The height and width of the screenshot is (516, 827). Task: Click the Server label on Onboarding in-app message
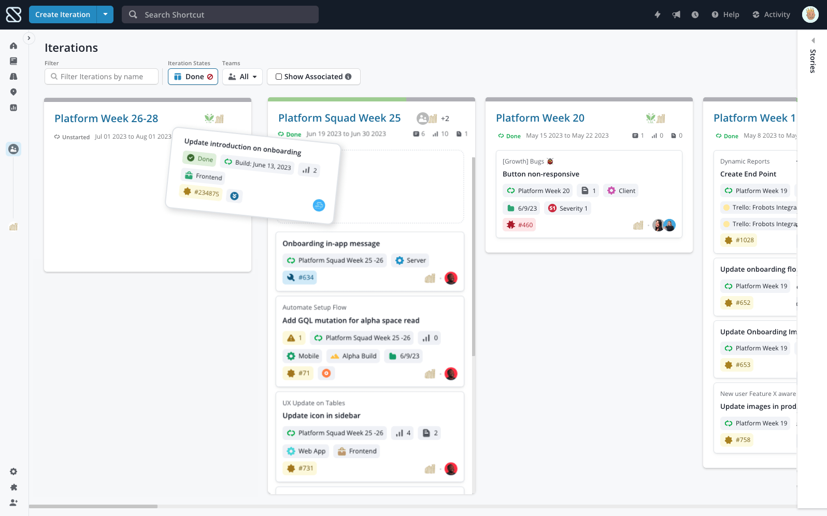410,260
